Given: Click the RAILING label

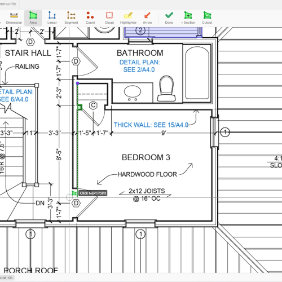Looking at the screenshot, I should coord(27,67).
